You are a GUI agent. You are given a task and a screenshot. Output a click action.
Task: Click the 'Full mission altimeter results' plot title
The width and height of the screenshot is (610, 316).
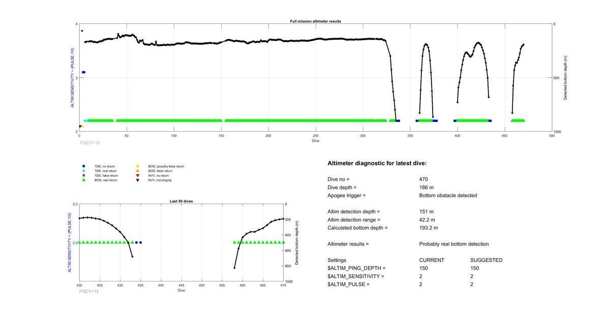[x=316, y=21]
